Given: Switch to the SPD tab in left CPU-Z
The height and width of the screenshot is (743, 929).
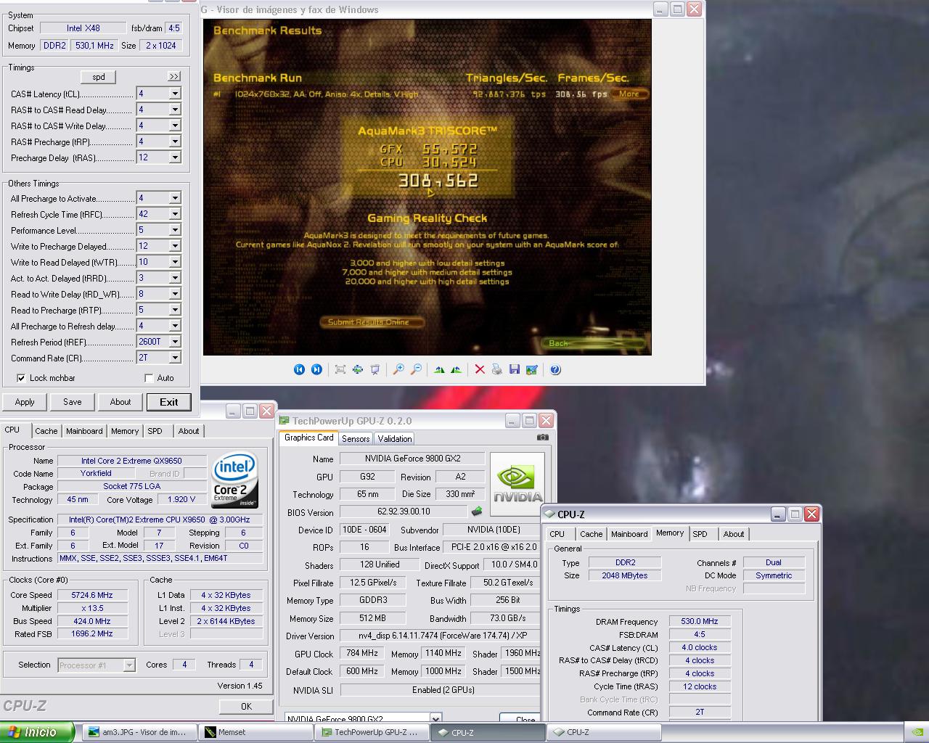Looking at the screenshot, I should coord(155,431).
